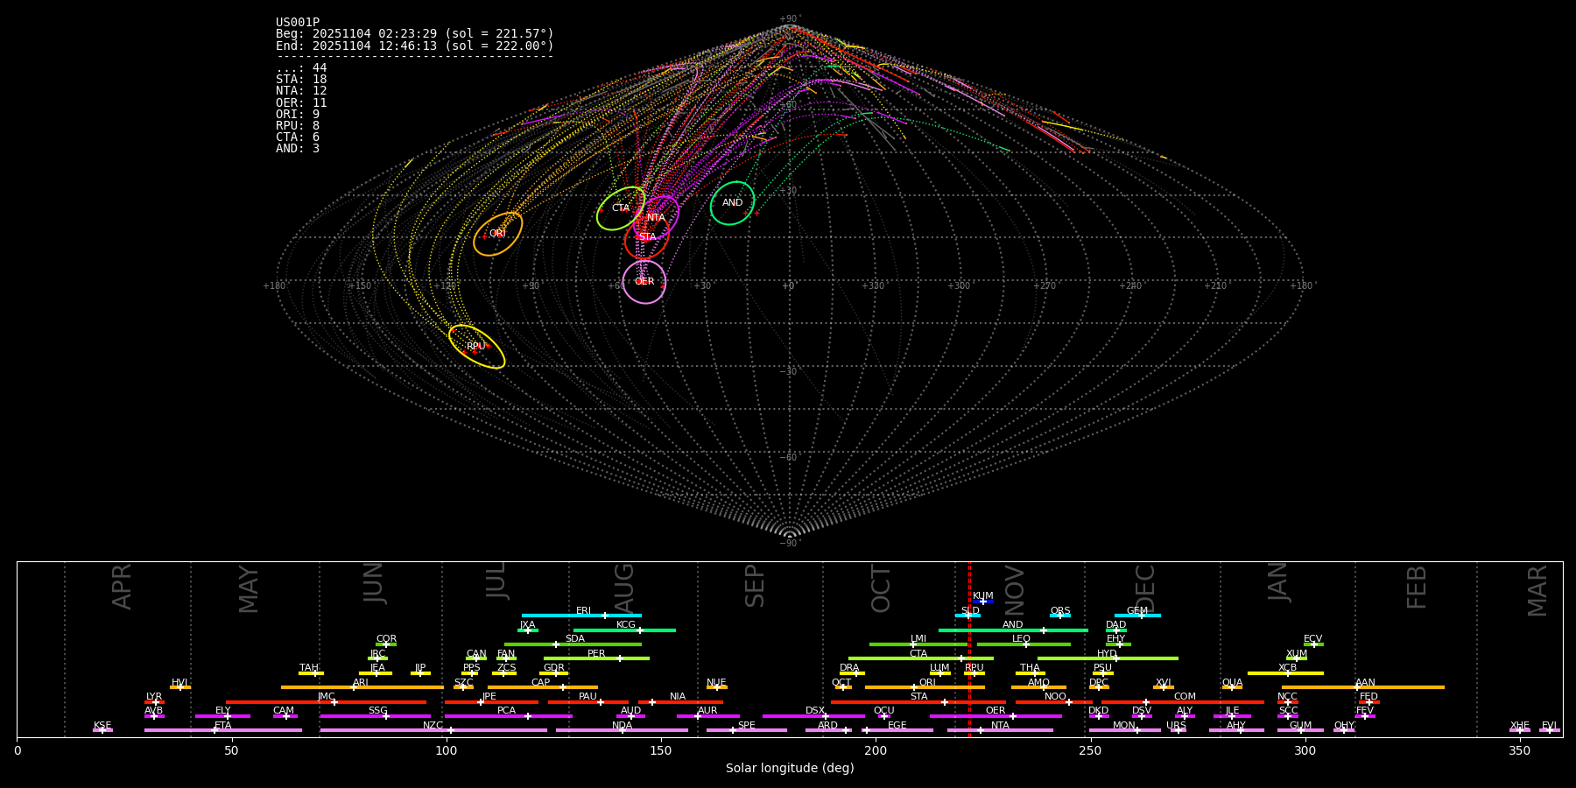Screen dimensions: 1576x788
Task: Select the ETA shower bar in the timeline
Action: pos(222,730)
